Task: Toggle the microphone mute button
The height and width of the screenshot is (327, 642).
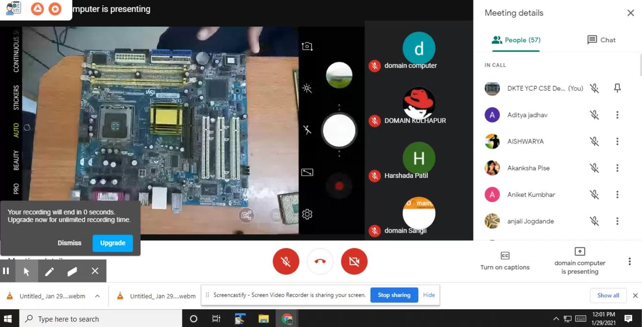Action: 286,262
